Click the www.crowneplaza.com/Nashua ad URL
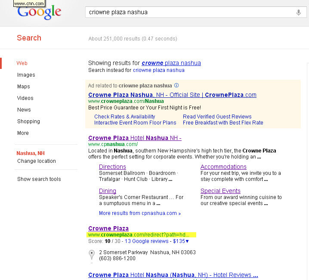The width and height of the screenshot is (309, 280). point(126,101)
